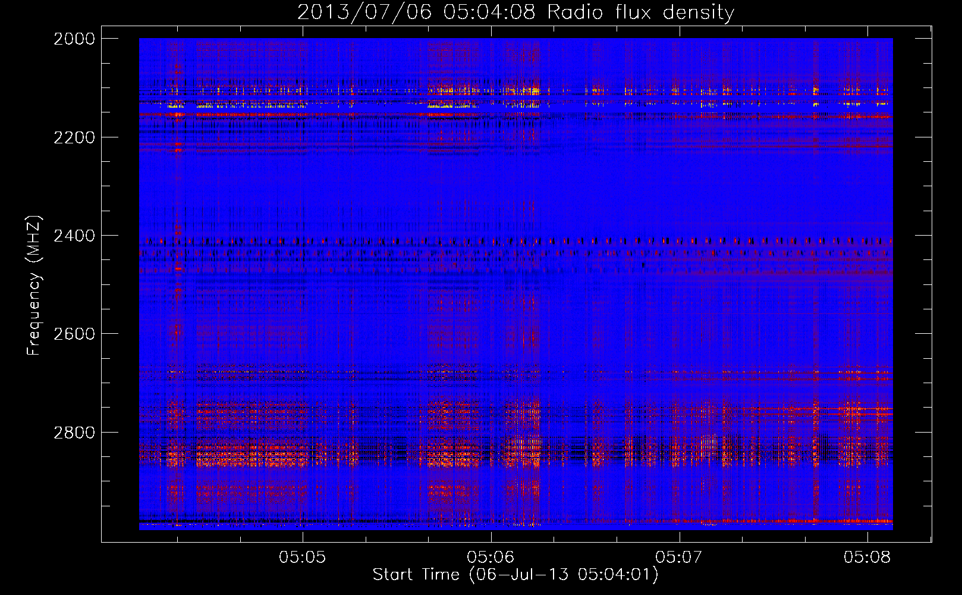Viewport: 962px width, 595px height.
Task: Click the 2400 frequency axis label
Action: tap(74, 236)
